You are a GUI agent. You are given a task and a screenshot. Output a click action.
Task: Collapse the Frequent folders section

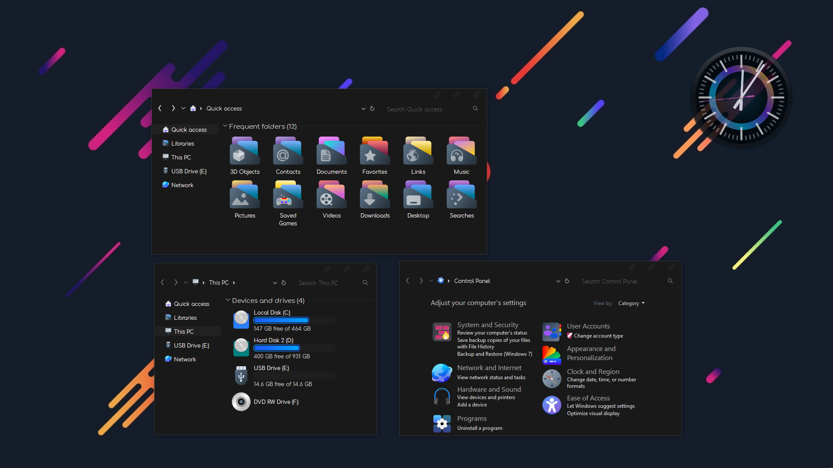[x=226, y=126]
